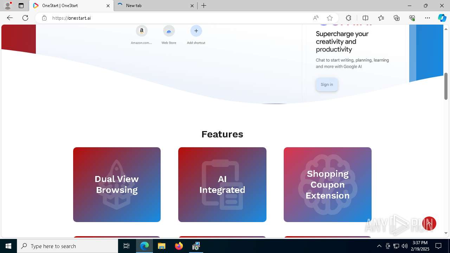This screenshot has width=450, height=253.
Task: Open the notification center icon
Action: click(x=438, y=246)
